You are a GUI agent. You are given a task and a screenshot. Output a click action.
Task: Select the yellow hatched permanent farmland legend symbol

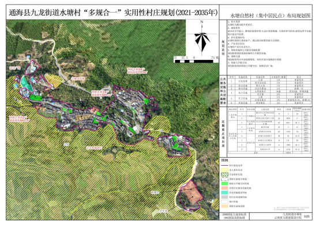pos(224,170)
